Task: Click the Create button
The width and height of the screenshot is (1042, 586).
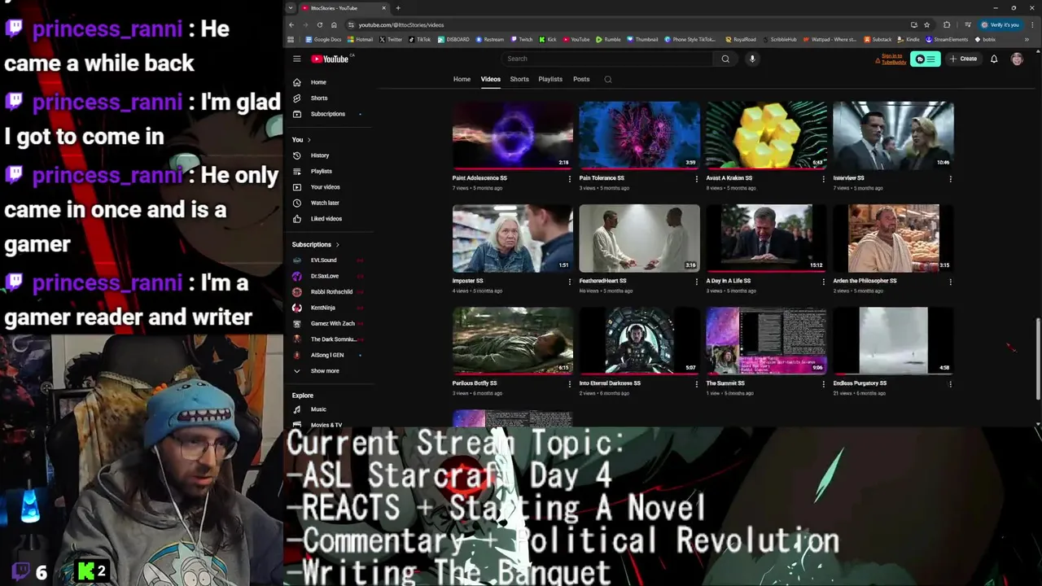Action: point(963,59)
